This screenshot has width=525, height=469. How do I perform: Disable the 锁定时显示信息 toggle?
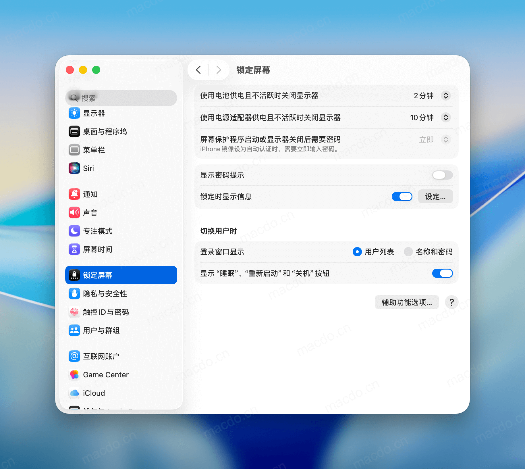coord(402,197)
